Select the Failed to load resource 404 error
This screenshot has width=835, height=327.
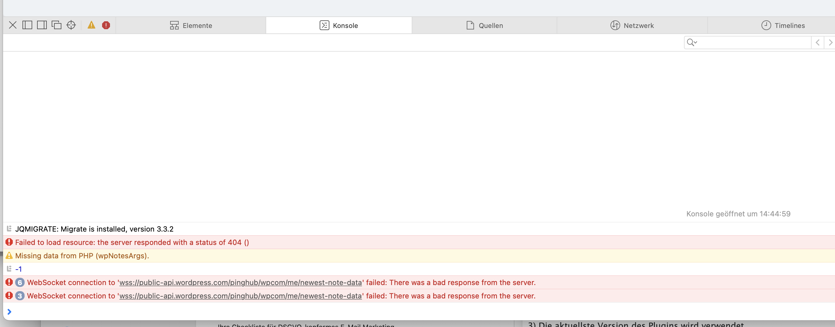point(132,243)
